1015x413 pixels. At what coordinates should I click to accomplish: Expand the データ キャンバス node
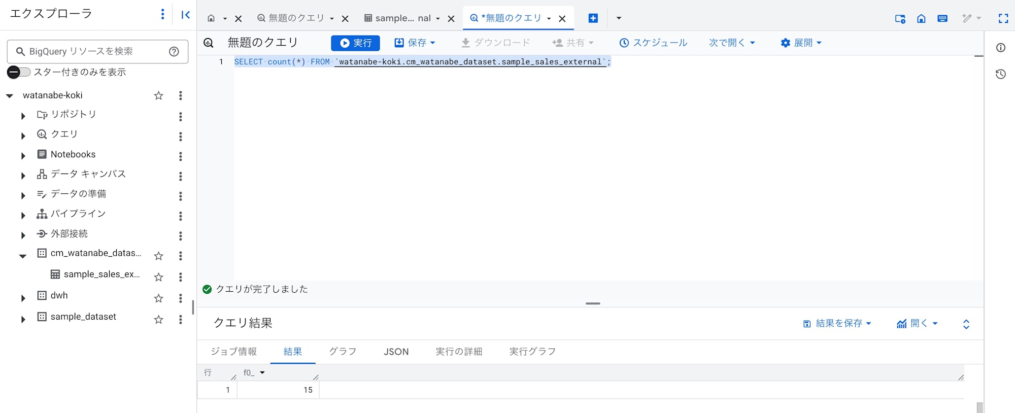pyautogui.click(x=23, y=176)
